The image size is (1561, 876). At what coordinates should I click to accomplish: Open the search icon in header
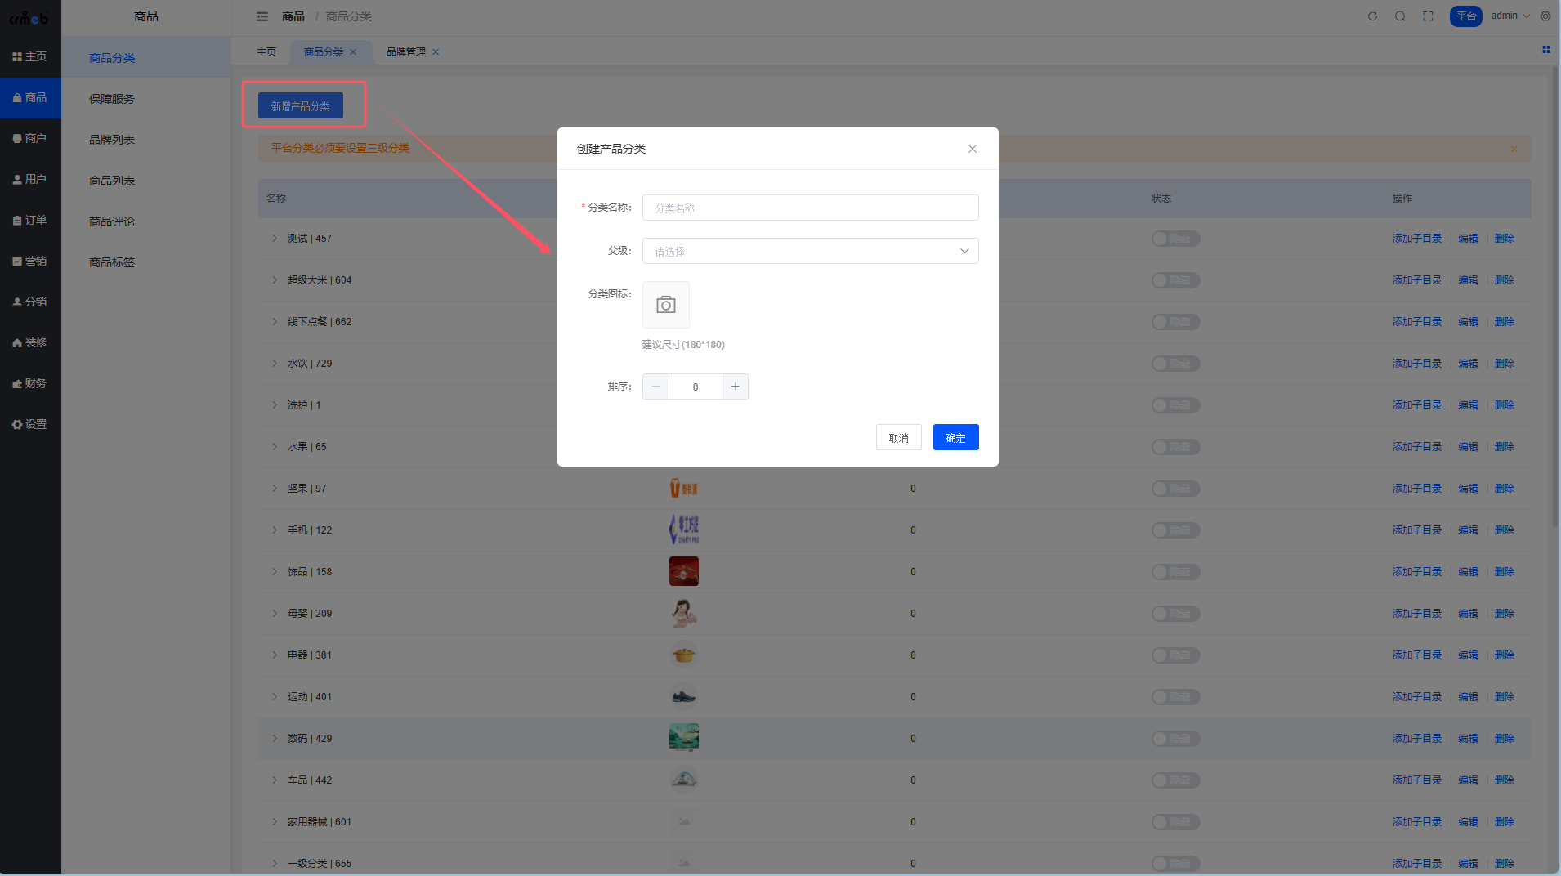tap(1400, 16)
